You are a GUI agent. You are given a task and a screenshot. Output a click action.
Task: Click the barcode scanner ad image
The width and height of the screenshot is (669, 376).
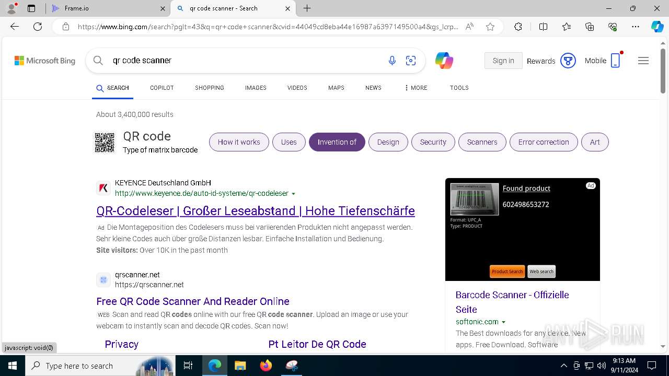click(x=523, y=230)
